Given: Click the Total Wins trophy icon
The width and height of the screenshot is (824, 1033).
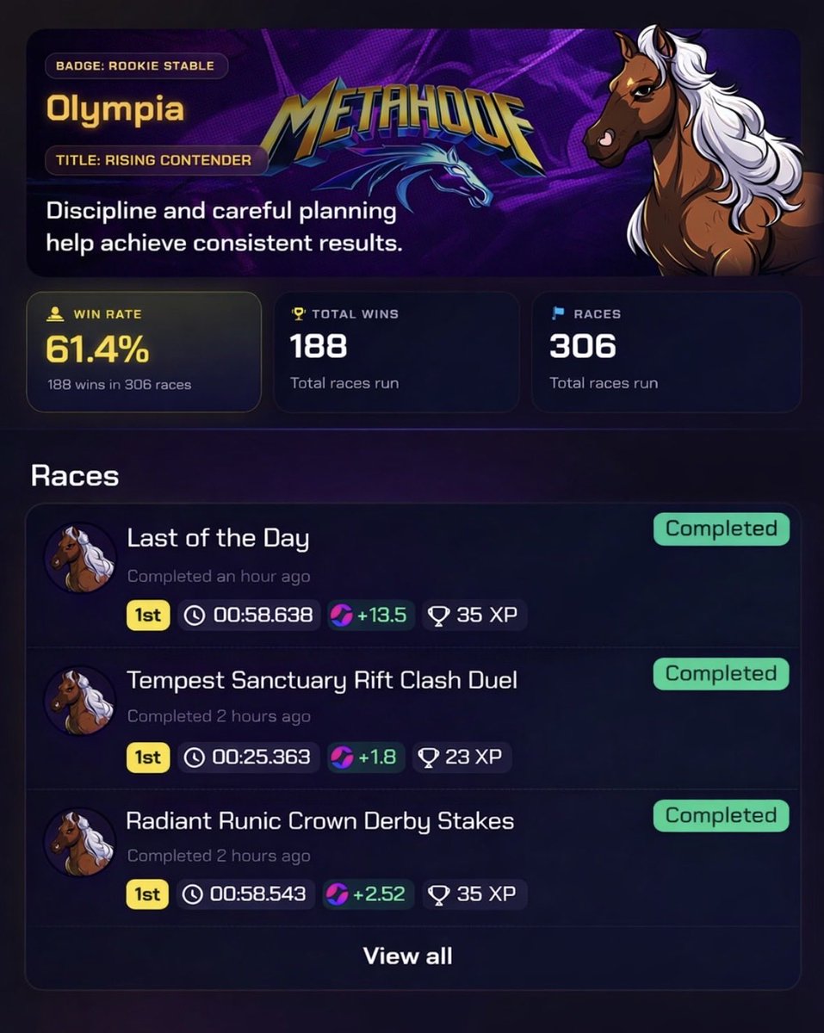Looking at the screenshot, I should (299, 314).
